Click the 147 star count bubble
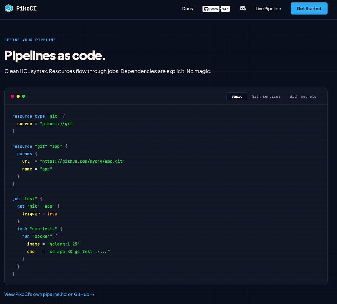Image resolution: width=337 pixels, height=304 pixels. 225,9
